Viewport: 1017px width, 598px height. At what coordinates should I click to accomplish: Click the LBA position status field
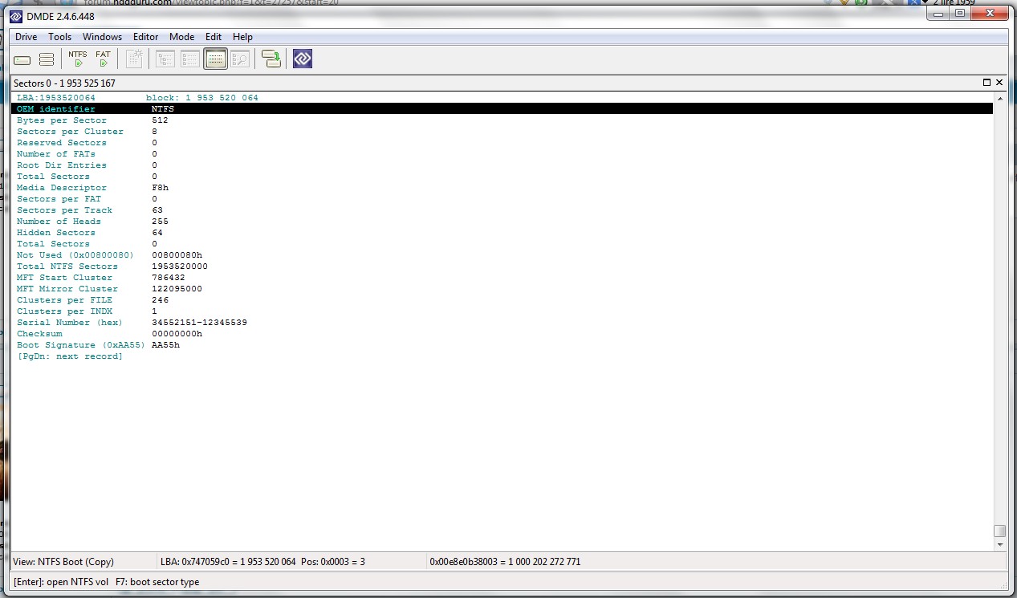263,562
